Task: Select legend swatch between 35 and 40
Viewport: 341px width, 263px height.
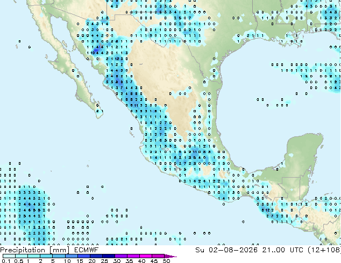Action: [x=133, y=256]
